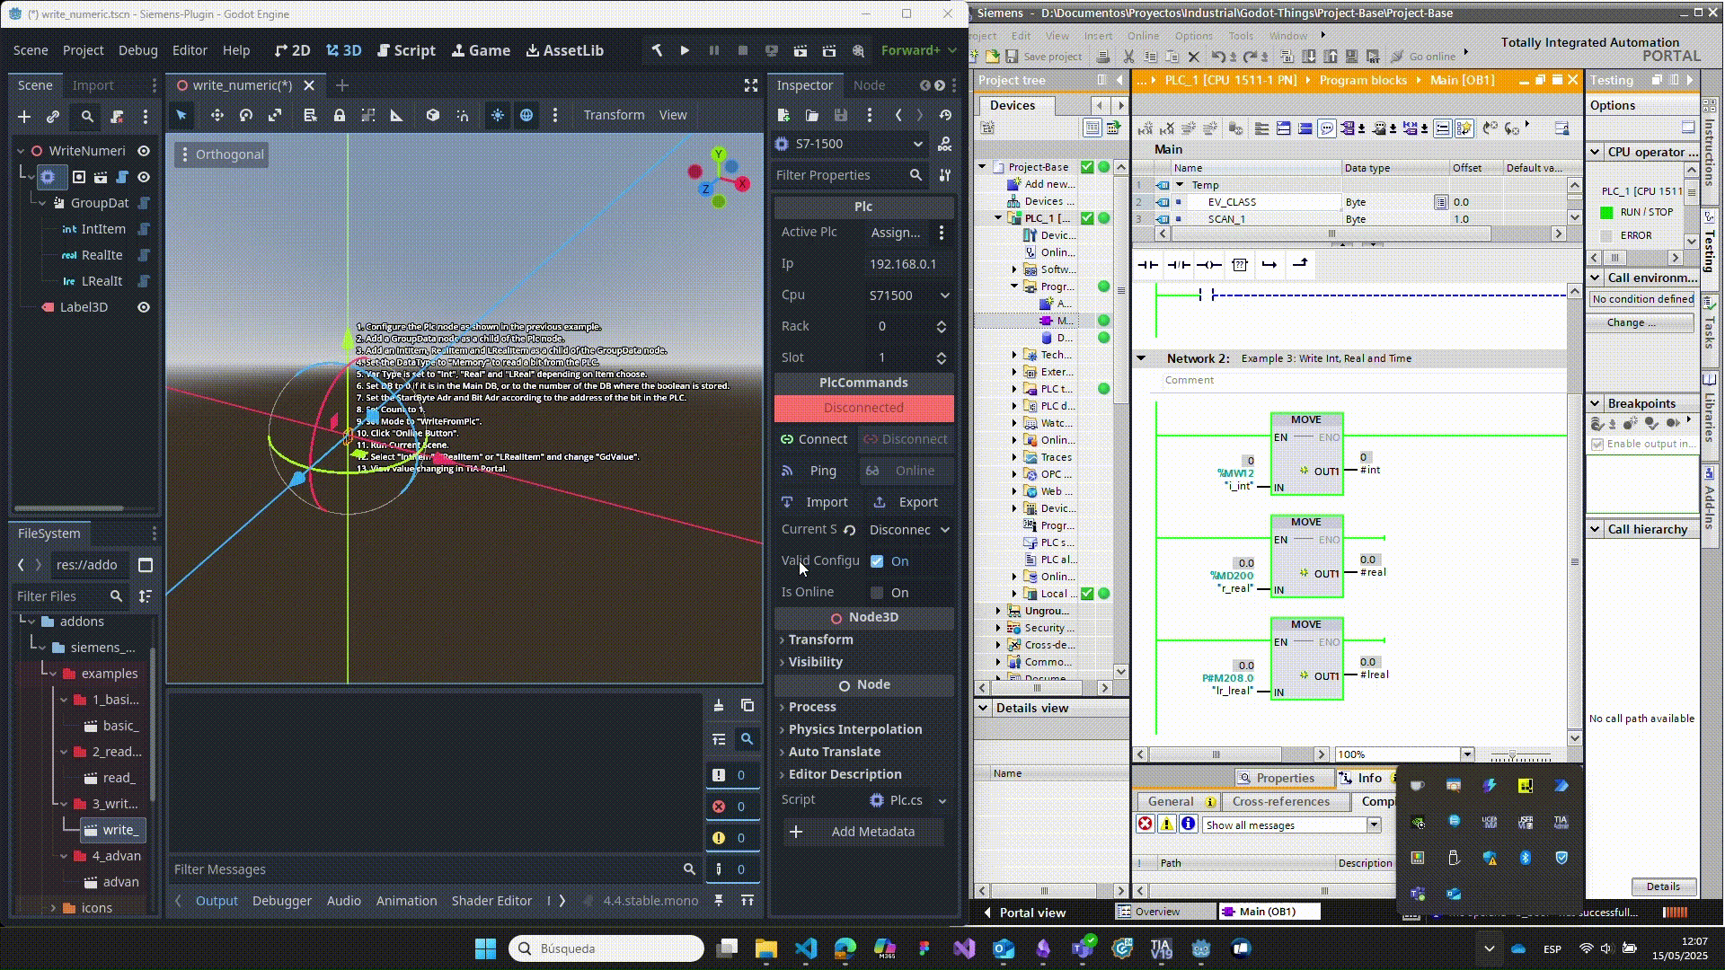Insert normally open contact in ladder toolbar

tap(1147, 265)
